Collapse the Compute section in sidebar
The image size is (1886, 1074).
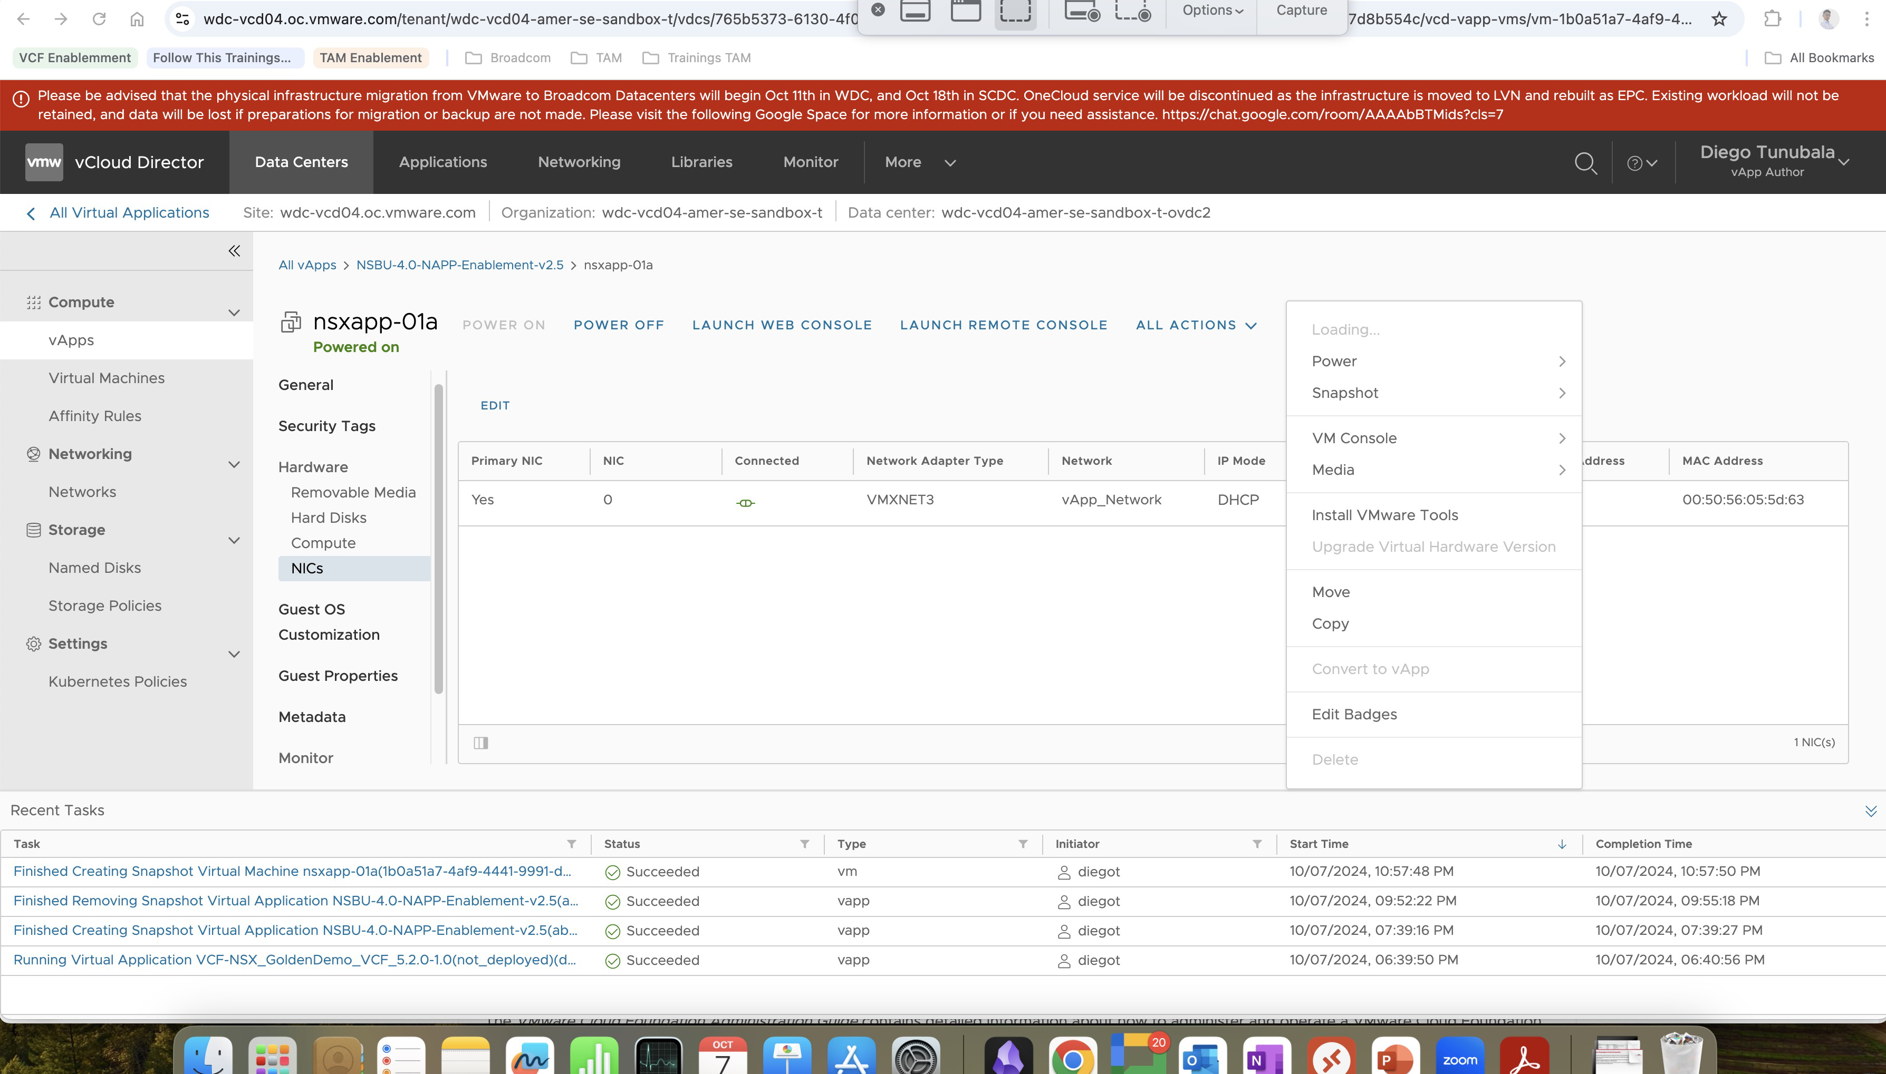tap(234, 313)
